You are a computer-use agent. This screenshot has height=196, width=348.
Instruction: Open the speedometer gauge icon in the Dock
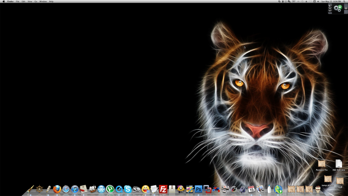234,189
